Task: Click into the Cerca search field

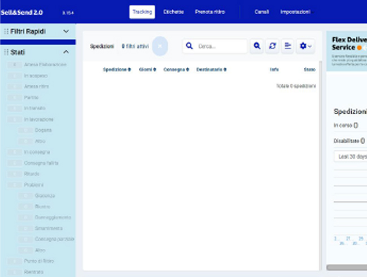Action: 220,46
